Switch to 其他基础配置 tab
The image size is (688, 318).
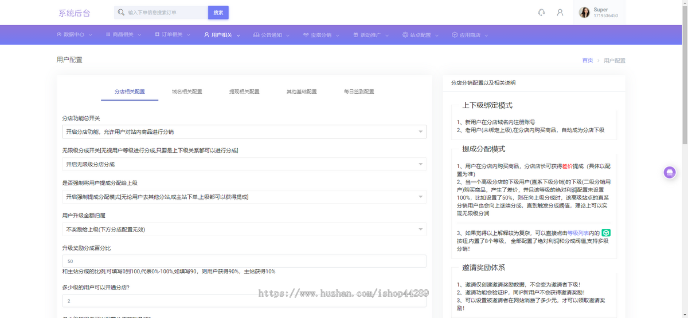(x=302, y=92)
